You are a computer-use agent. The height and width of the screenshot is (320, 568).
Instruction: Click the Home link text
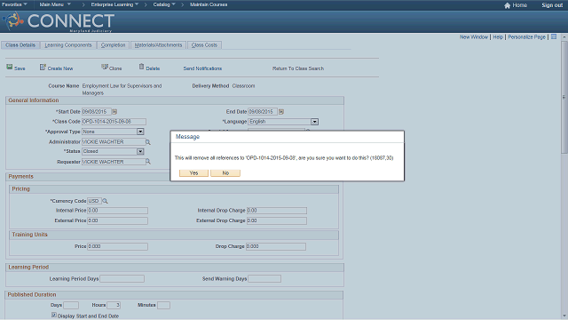tap(519, 5)
